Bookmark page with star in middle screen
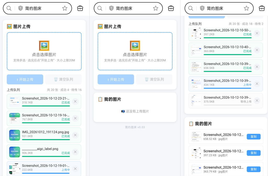268x176 pixels. pyautogui.click(x=155, y=8)
